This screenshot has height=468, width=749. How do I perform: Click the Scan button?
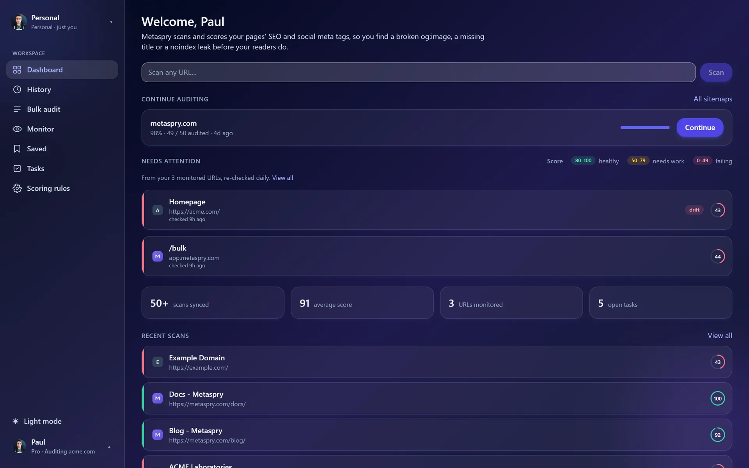[716, 73]
